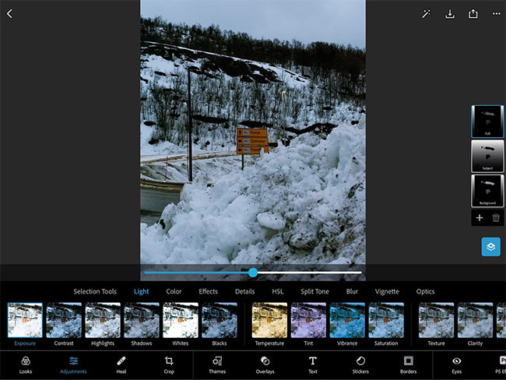
Task: Select the Clarity adjustment thumbnail
Action: (x=475, y=320)
